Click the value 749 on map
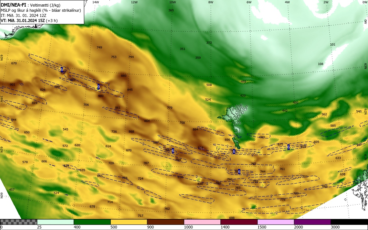 pos(99,47)
